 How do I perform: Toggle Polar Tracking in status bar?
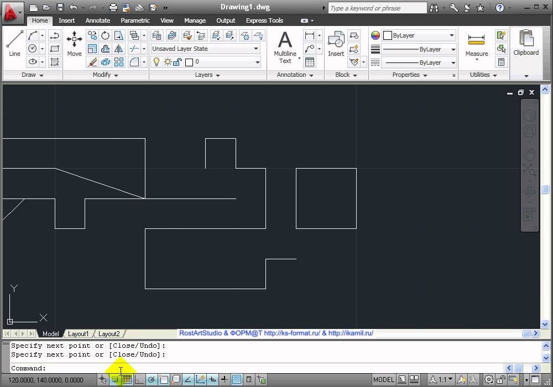pyautogui.click(x=152, y=380)
